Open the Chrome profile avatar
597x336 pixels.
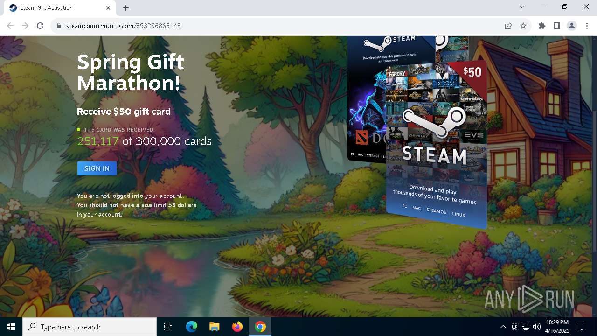pyautogui.click(x=572, y=26)
